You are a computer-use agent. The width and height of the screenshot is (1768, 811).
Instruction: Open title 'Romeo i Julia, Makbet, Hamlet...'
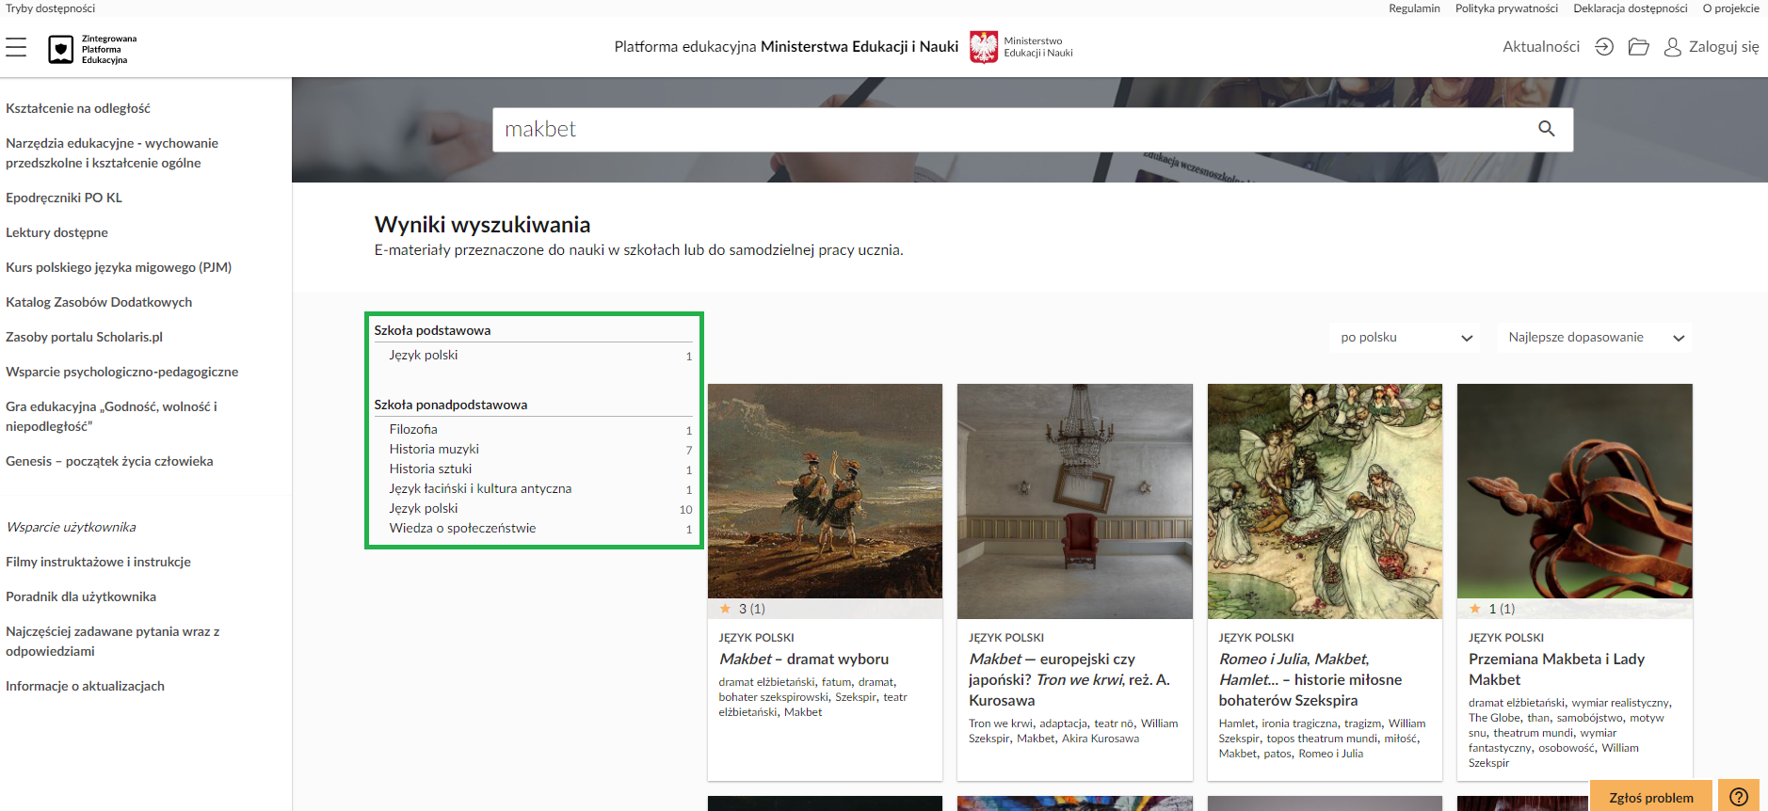[1310, 680]
